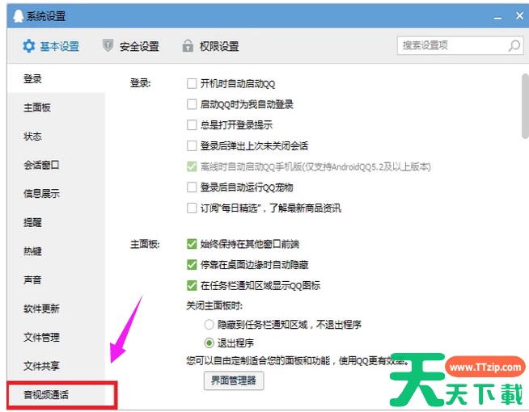Click the QQ penguin icon in title bar

19,16
